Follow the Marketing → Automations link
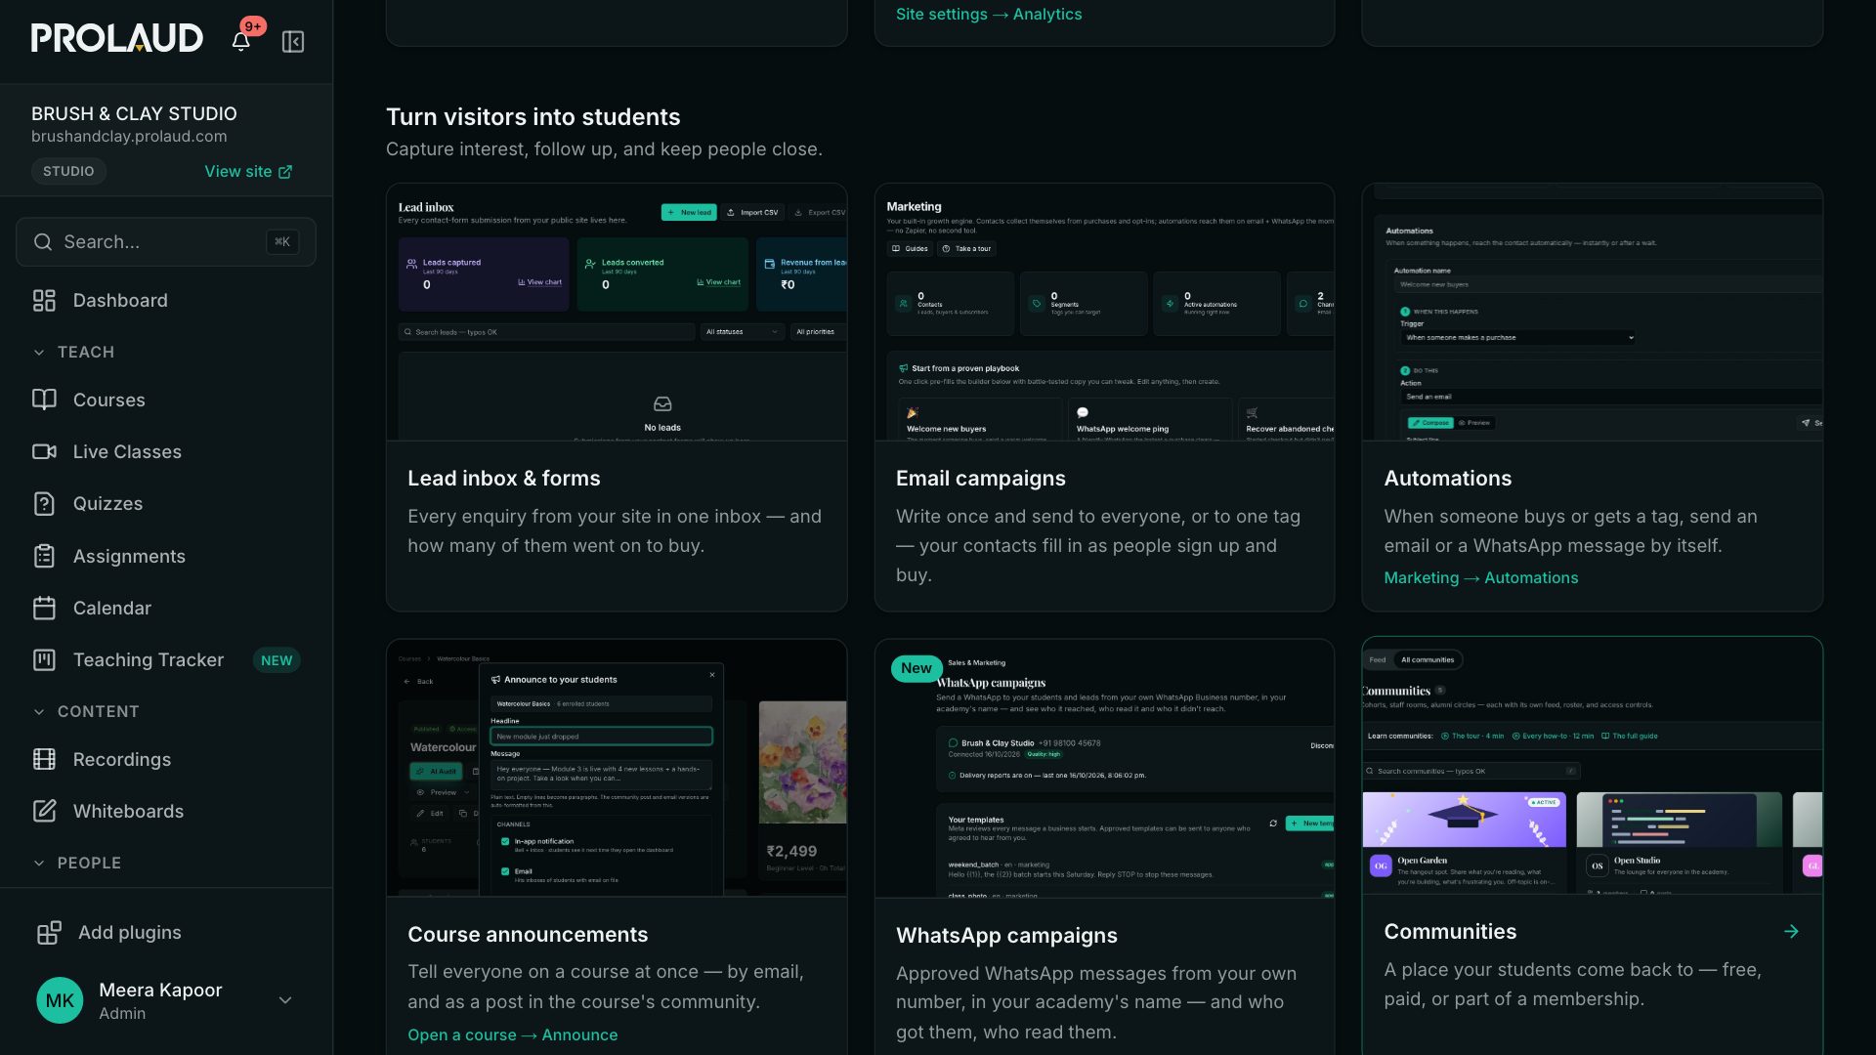This screenshot has height=1055, width=1876. click(1480, 577)
